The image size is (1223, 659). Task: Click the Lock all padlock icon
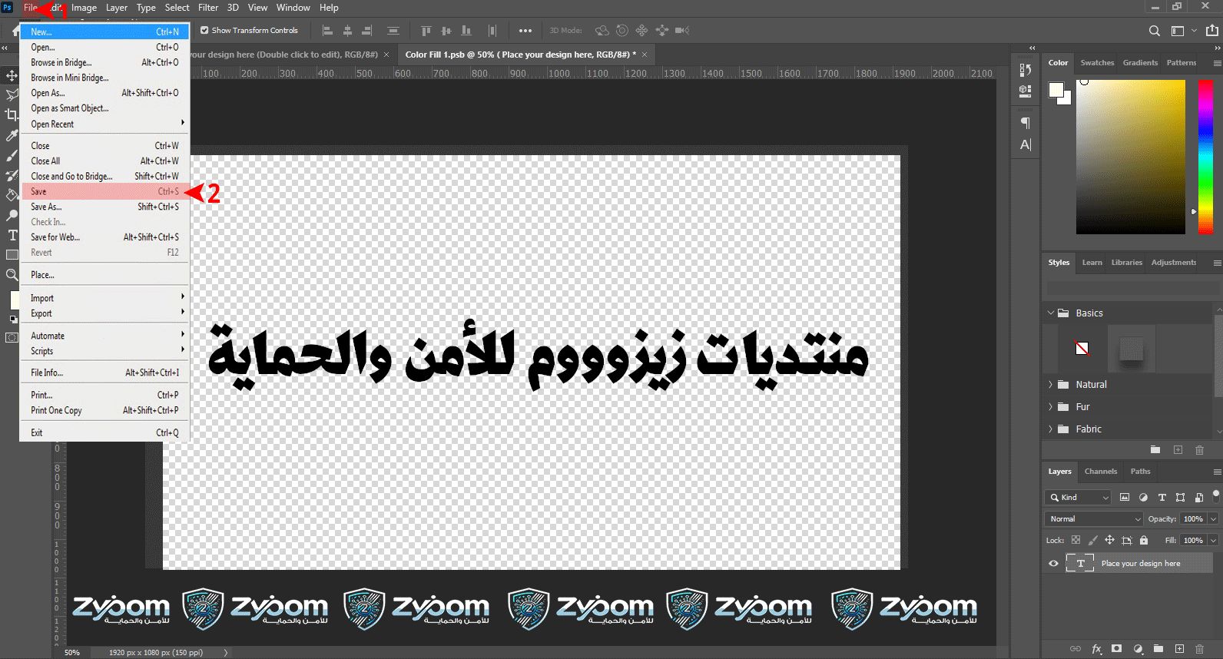click(x=1144, y=541)
